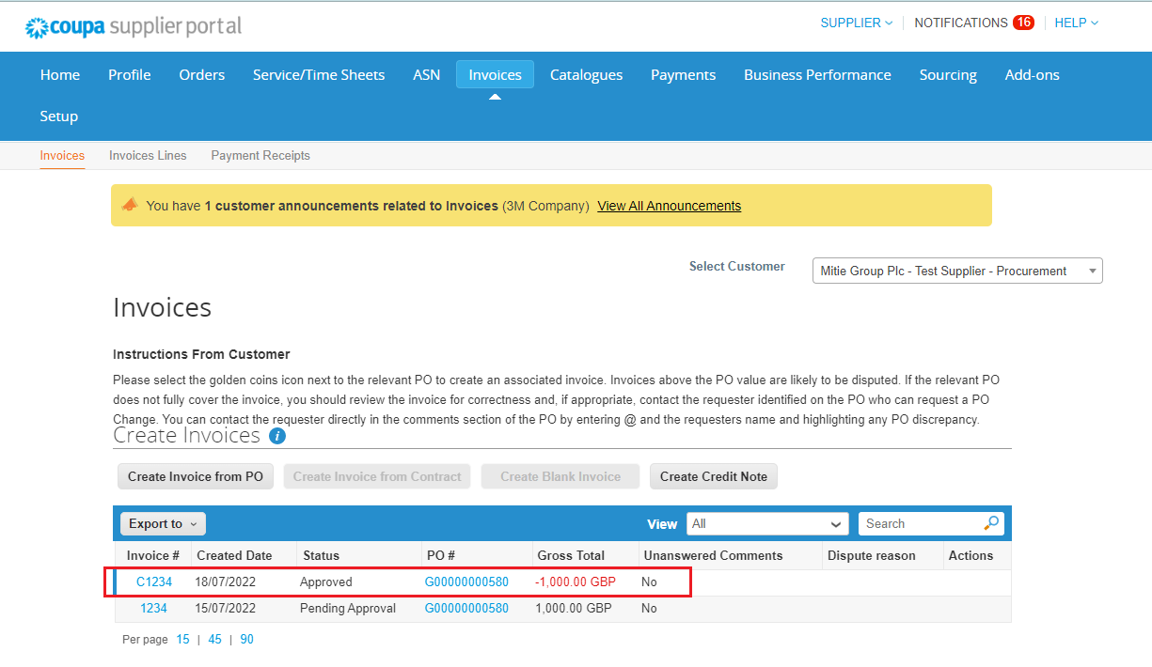This screenshot has width=1152, height=667.
Task: Open the Profile menu
Action: [130, 75]
